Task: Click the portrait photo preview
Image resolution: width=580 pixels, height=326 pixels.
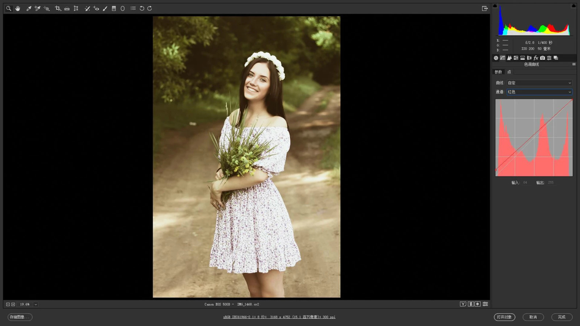Action: pyautogui.click(x=246, y=157)
